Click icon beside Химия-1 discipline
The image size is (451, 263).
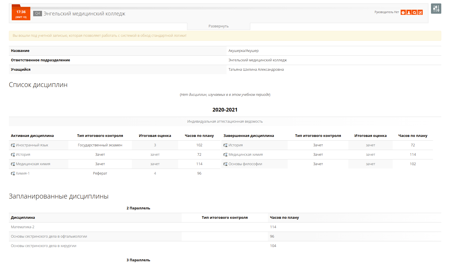tap(13, 173)
